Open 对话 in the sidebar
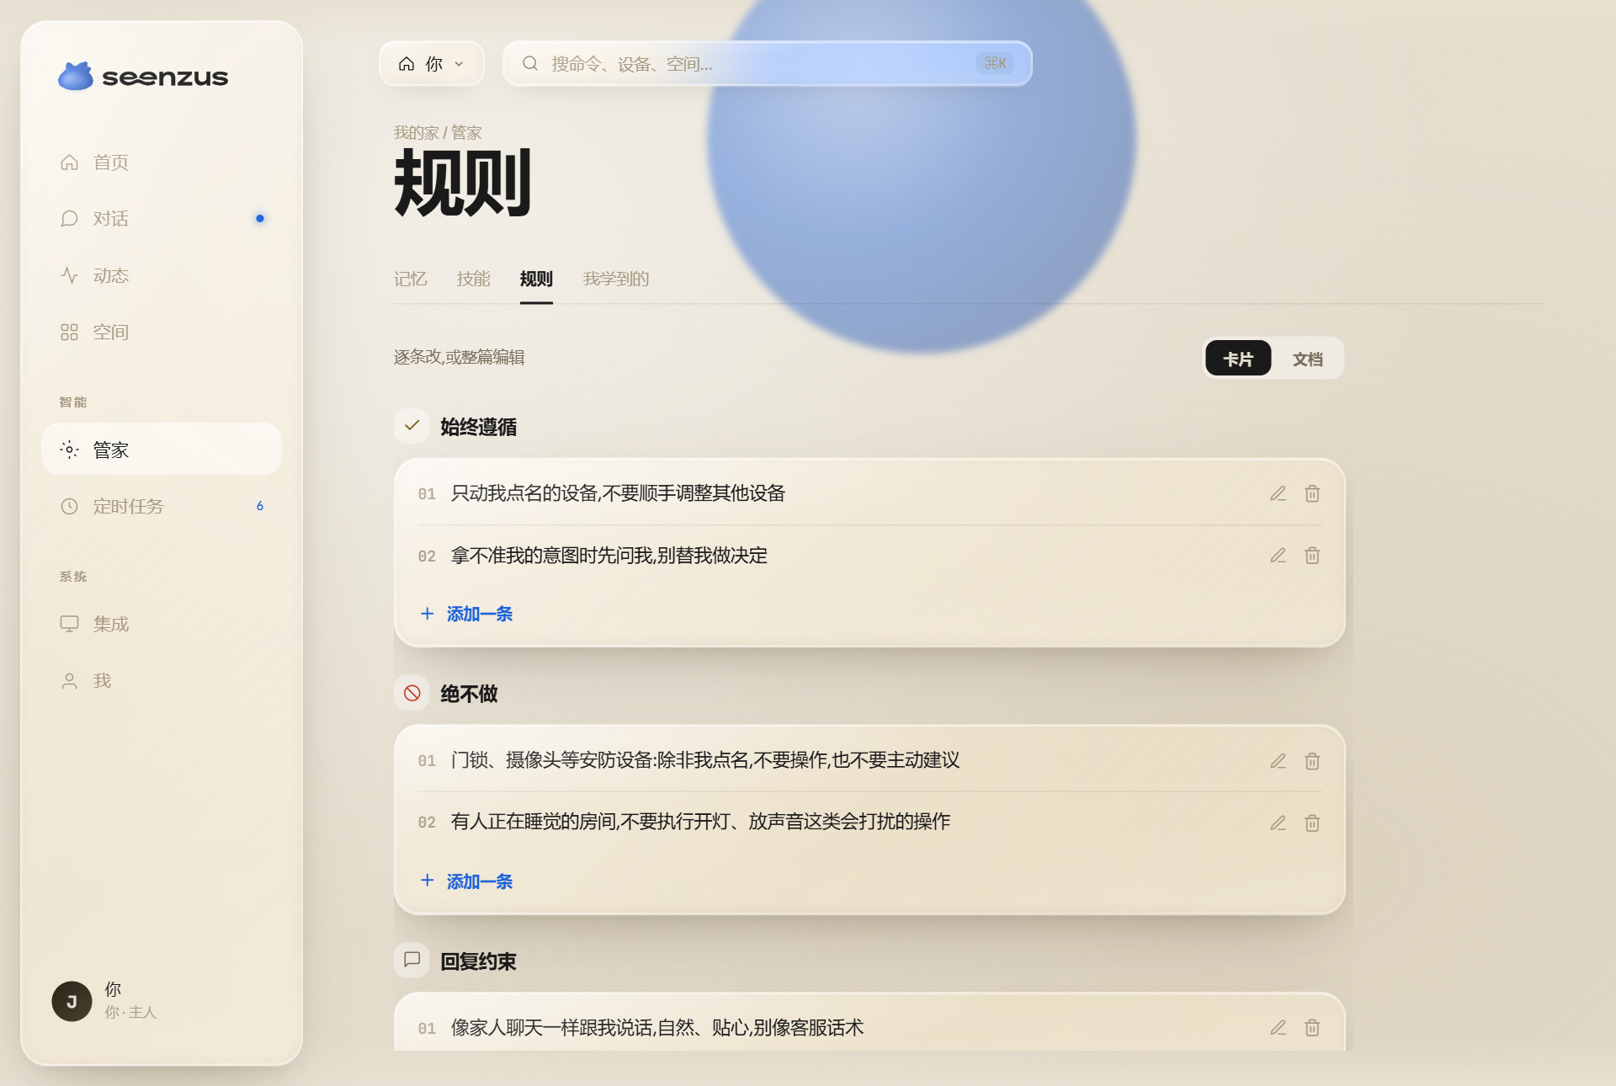Image resolution: width=1616 pixels, height=1086 pixels. coord(161,219)
